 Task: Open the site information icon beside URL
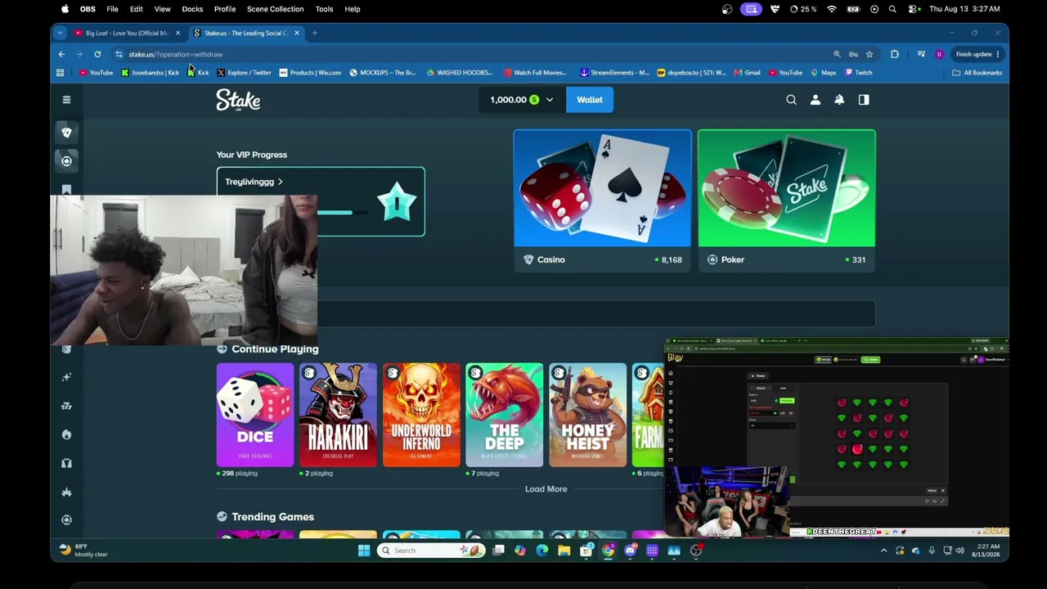pos(119,54)
